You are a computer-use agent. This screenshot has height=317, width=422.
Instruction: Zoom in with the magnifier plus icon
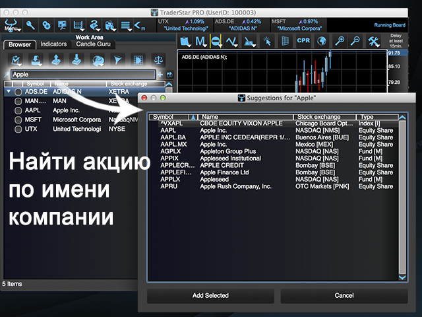[x=340, y=41]
